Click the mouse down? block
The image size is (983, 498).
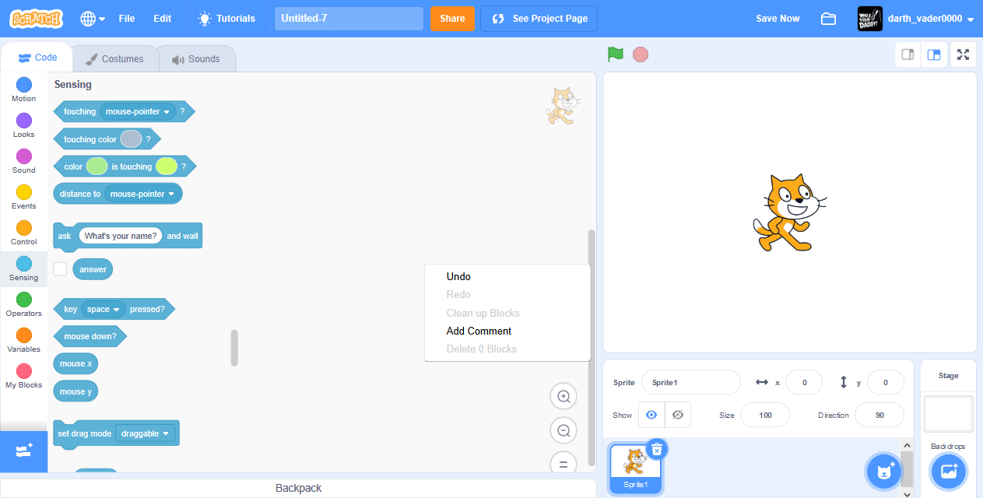(90, 336)
